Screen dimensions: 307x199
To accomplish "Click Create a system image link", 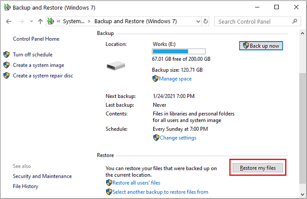I will 39,65.
